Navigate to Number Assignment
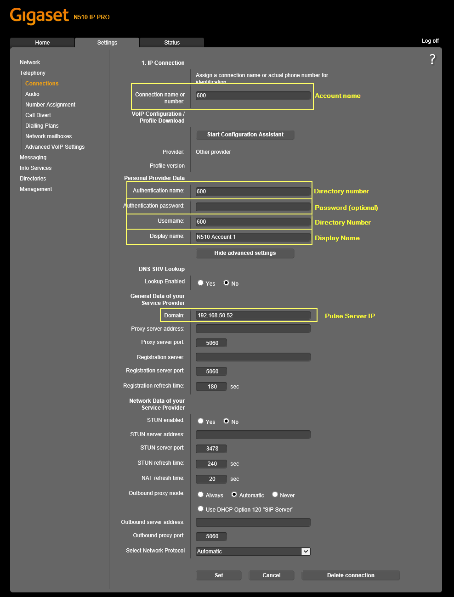Viewport: 454px width, 597px height. point(50,104)
